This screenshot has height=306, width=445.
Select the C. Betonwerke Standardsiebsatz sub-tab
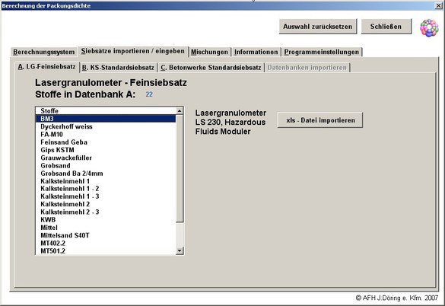click(x=211, y=68)
